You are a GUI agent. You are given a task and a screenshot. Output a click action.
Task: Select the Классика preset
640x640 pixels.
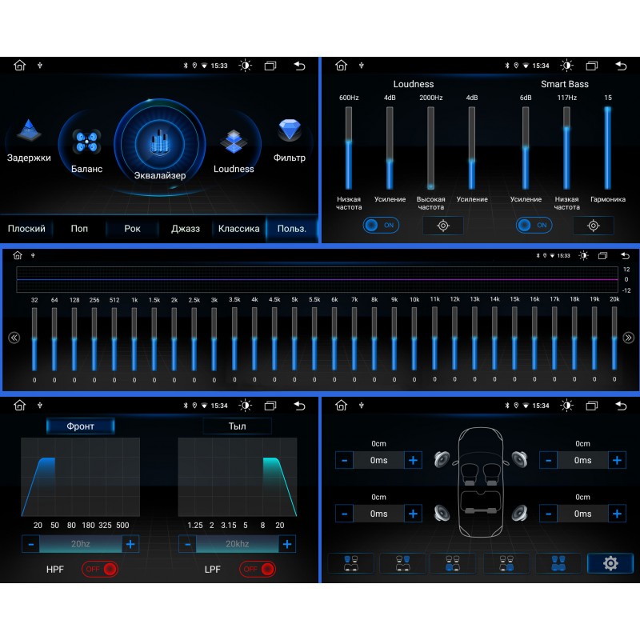(x=238, y=229)
